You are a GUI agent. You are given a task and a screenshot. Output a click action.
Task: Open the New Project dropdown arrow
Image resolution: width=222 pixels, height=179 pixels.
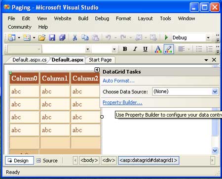pos(19,38)
